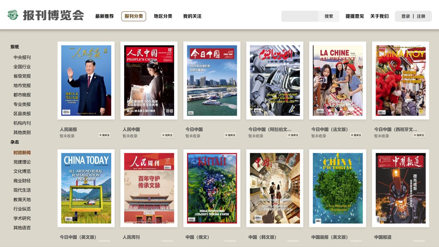439x247 pixels.
Task: Open the 提提意见 link
Action: click(x=355, y=16)
